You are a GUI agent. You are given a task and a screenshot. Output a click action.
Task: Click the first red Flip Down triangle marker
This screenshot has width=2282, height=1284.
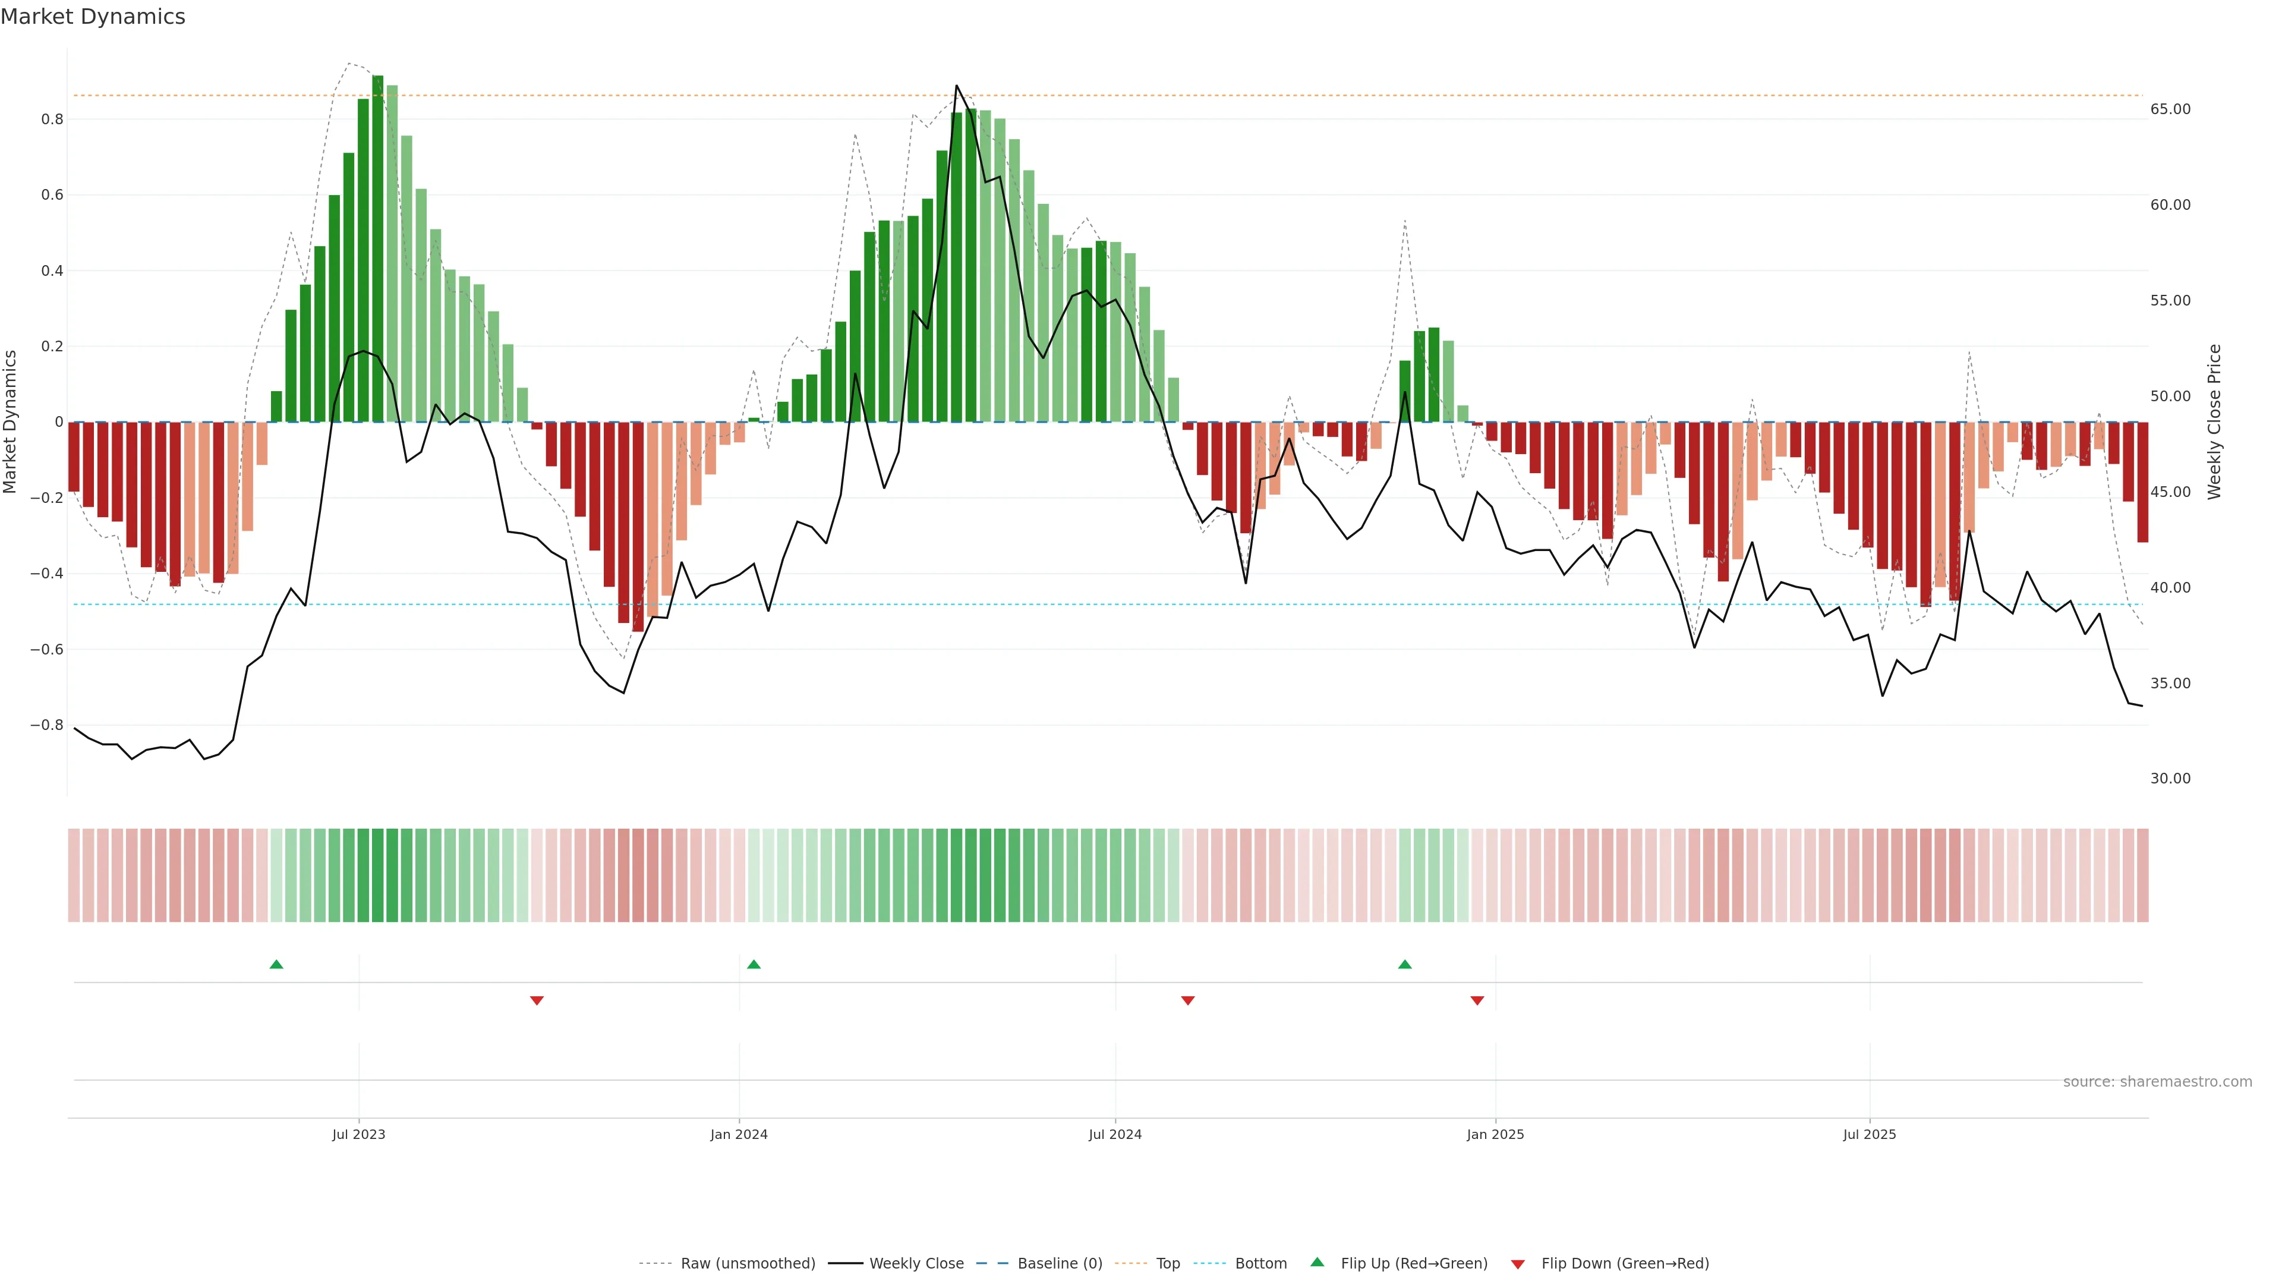point(537,1000)
